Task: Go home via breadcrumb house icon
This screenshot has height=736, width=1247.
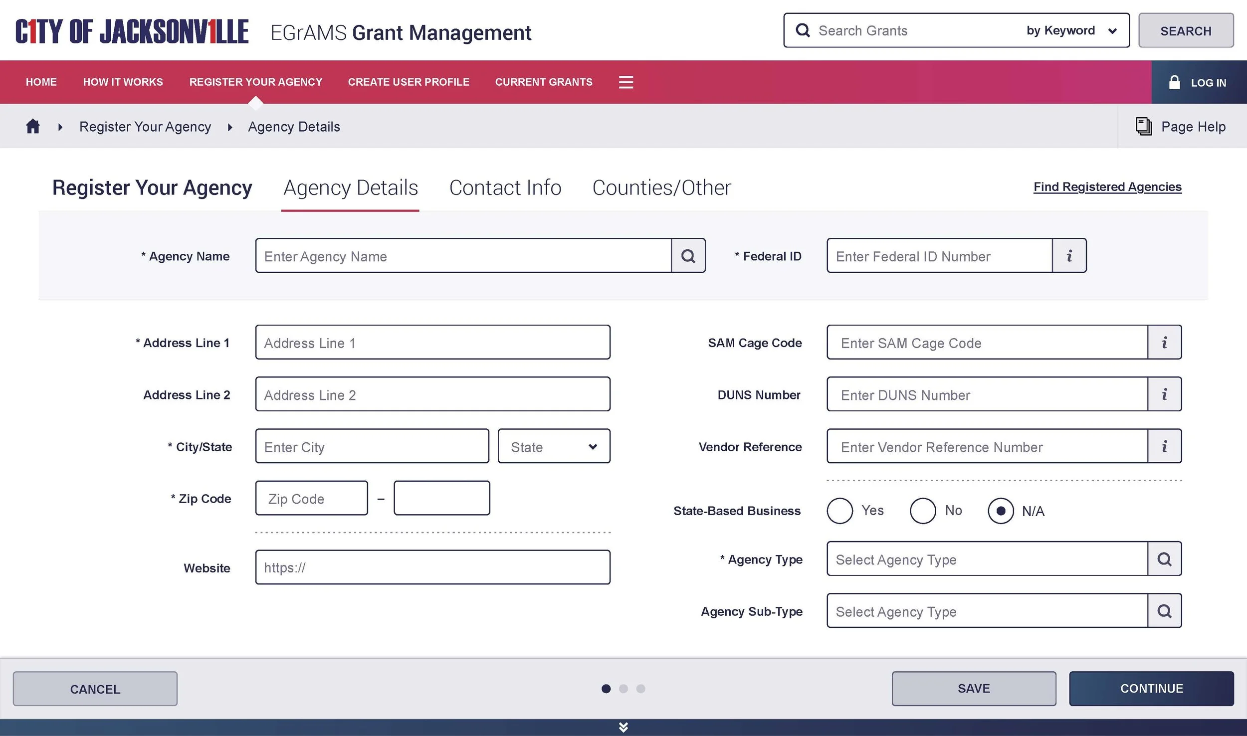Action: point(33,127)
